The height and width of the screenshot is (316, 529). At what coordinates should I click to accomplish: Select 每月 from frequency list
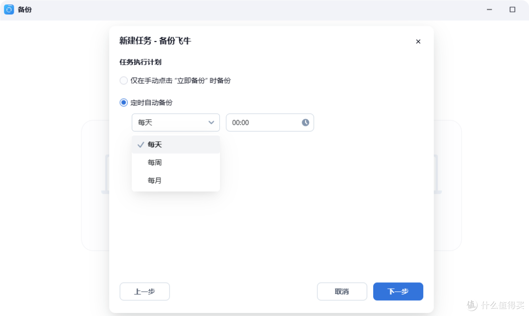[154, 180]
